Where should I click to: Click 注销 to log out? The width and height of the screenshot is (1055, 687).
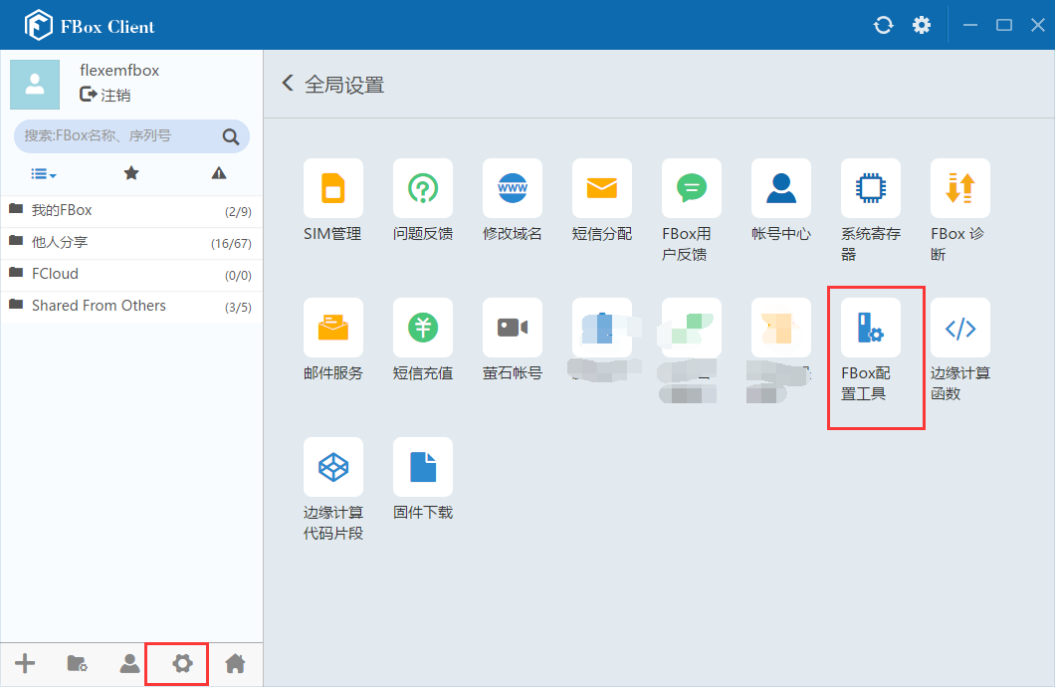(x=105, y=95)
